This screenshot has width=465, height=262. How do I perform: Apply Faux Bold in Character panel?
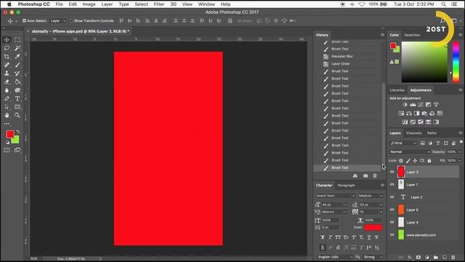323,237
